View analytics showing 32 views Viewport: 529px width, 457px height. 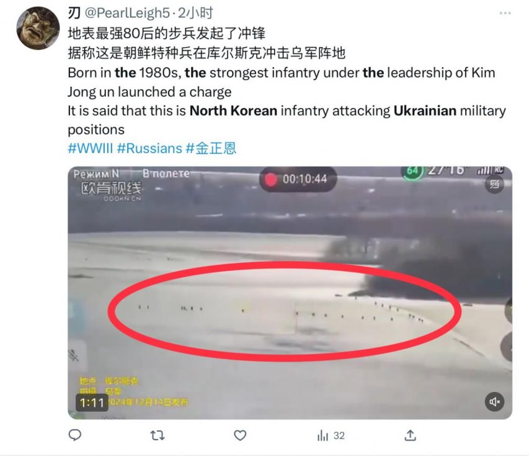pos(331,436)
